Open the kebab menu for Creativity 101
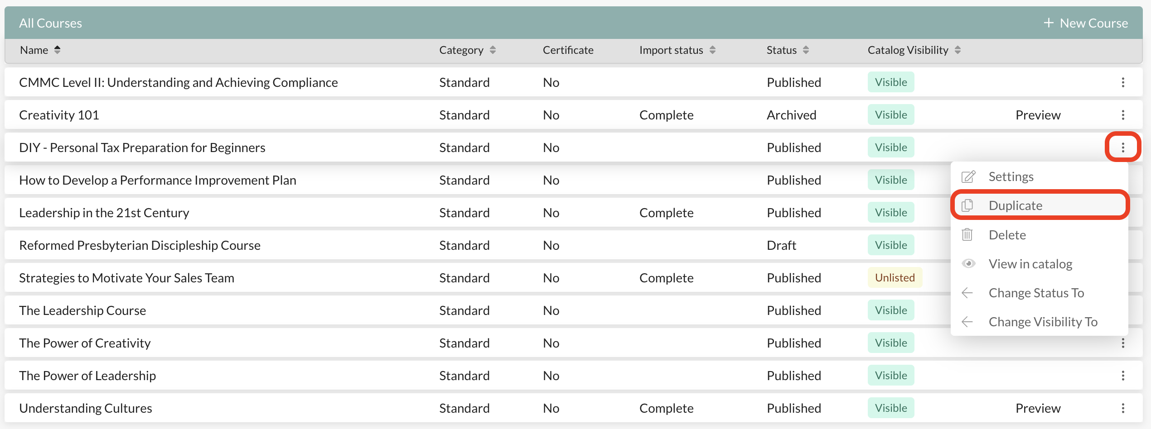 tap(1123, 114)
